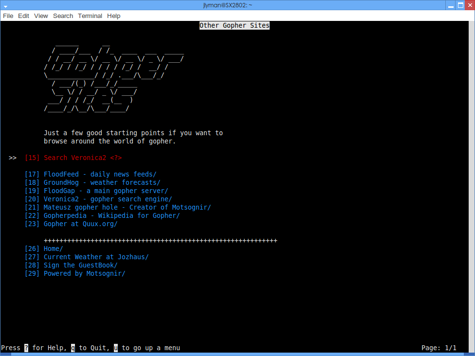Open the View menu
This screenshot has width=475, height=356.
(41, 16)
